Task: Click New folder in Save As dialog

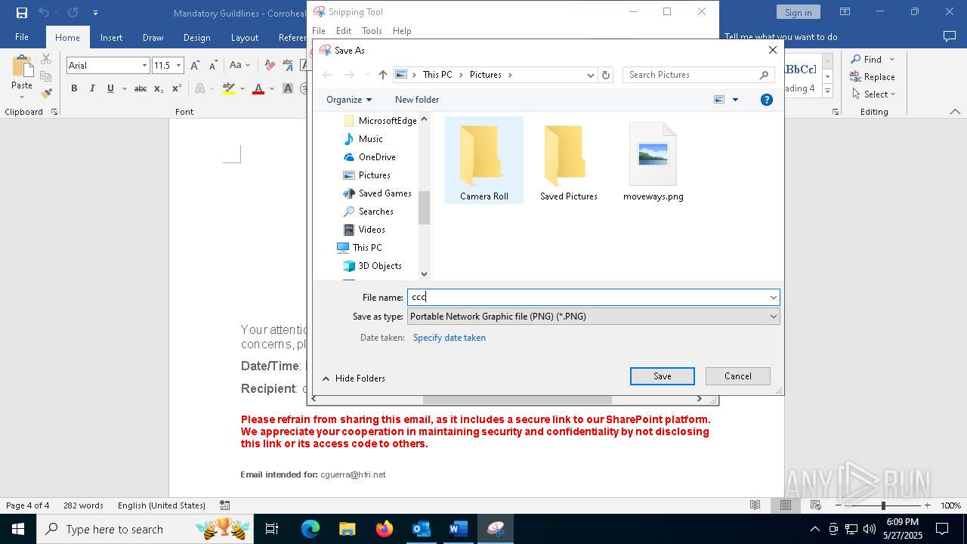Action: click(x=417, y=100)
